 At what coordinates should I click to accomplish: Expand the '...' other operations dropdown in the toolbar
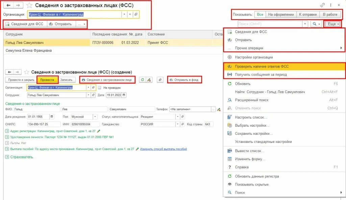[x=82, y=24]
